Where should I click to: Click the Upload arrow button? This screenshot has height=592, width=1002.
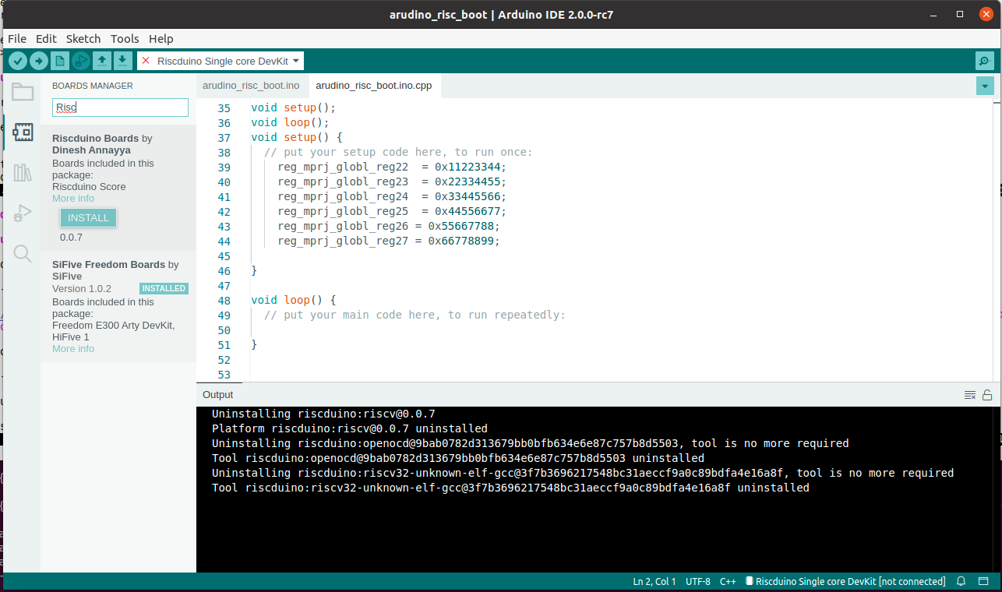pyautogui.click(x=38, y=61)
